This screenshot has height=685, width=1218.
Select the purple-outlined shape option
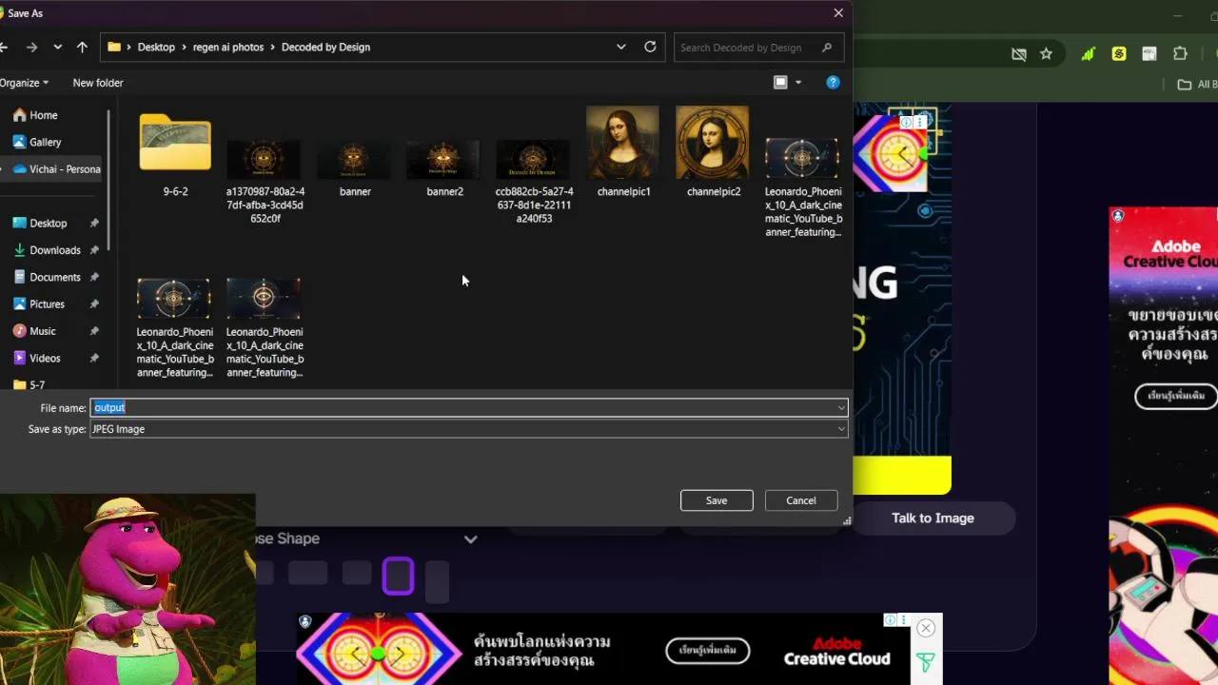tap(398, 576)
